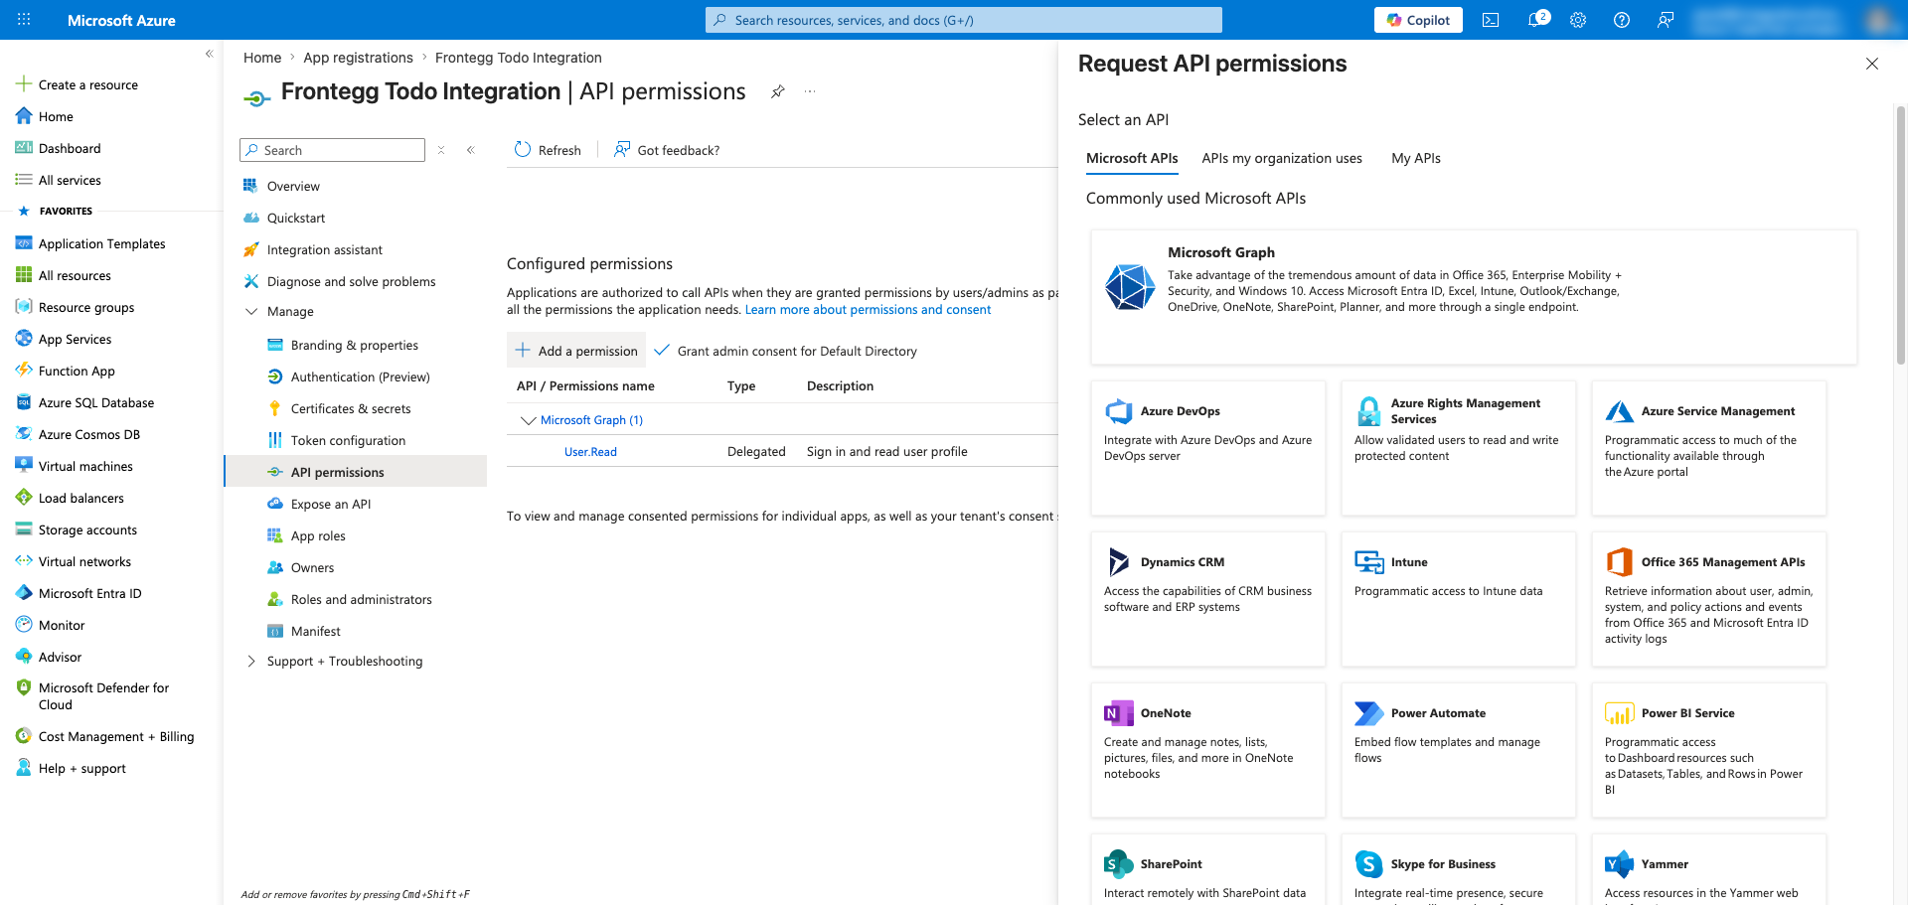Choose Azure Service Management card
The height and width of the screenshot is (905, 1908).
(1709, 448)
